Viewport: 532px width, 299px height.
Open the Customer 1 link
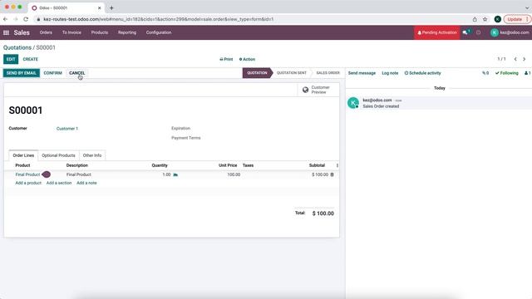click(x=67, y=129)
